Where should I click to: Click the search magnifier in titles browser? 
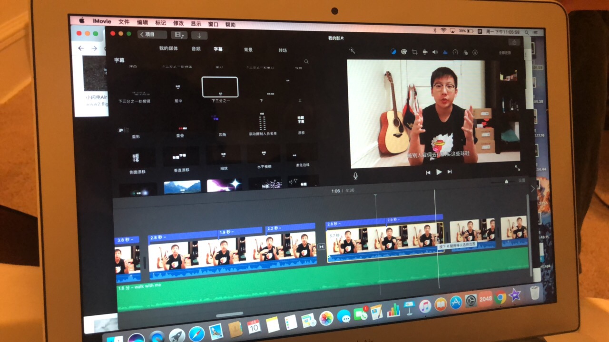306,62
